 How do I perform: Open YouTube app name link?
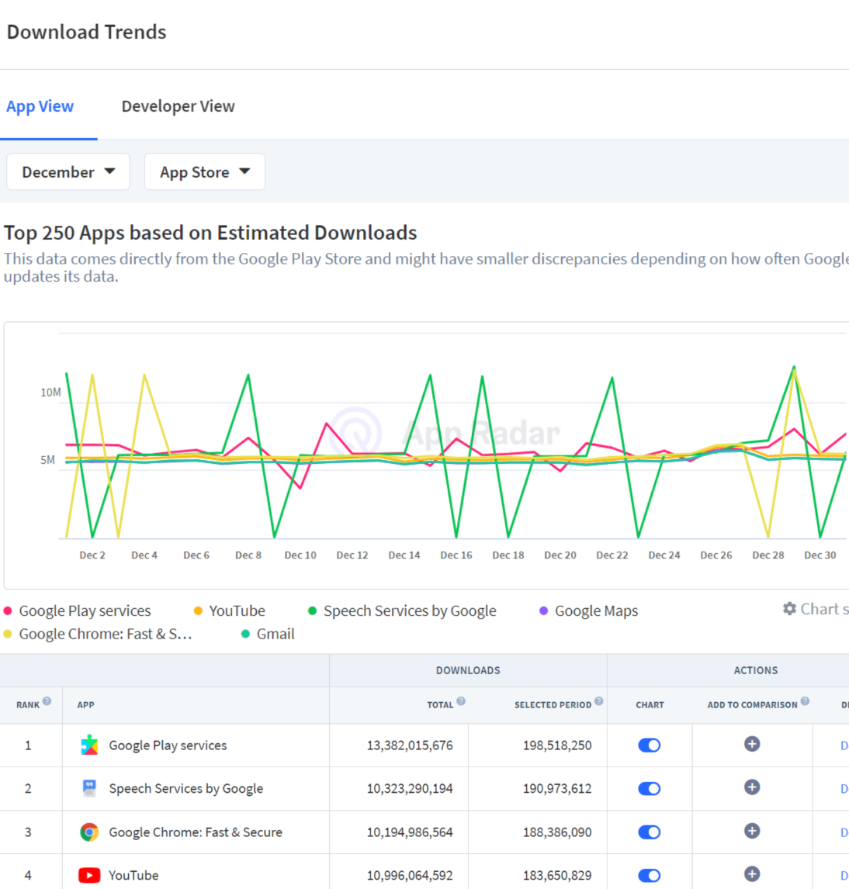click(x=133, y=875)
